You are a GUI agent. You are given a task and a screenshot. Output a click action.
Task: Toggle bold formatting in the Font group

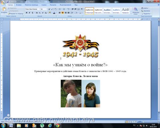click(27, 13)
